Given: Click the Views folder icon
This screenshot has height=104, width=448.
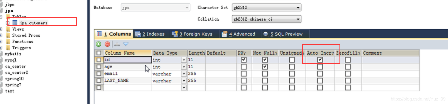Looking at the screenshot, I should [x=8, y=29].
